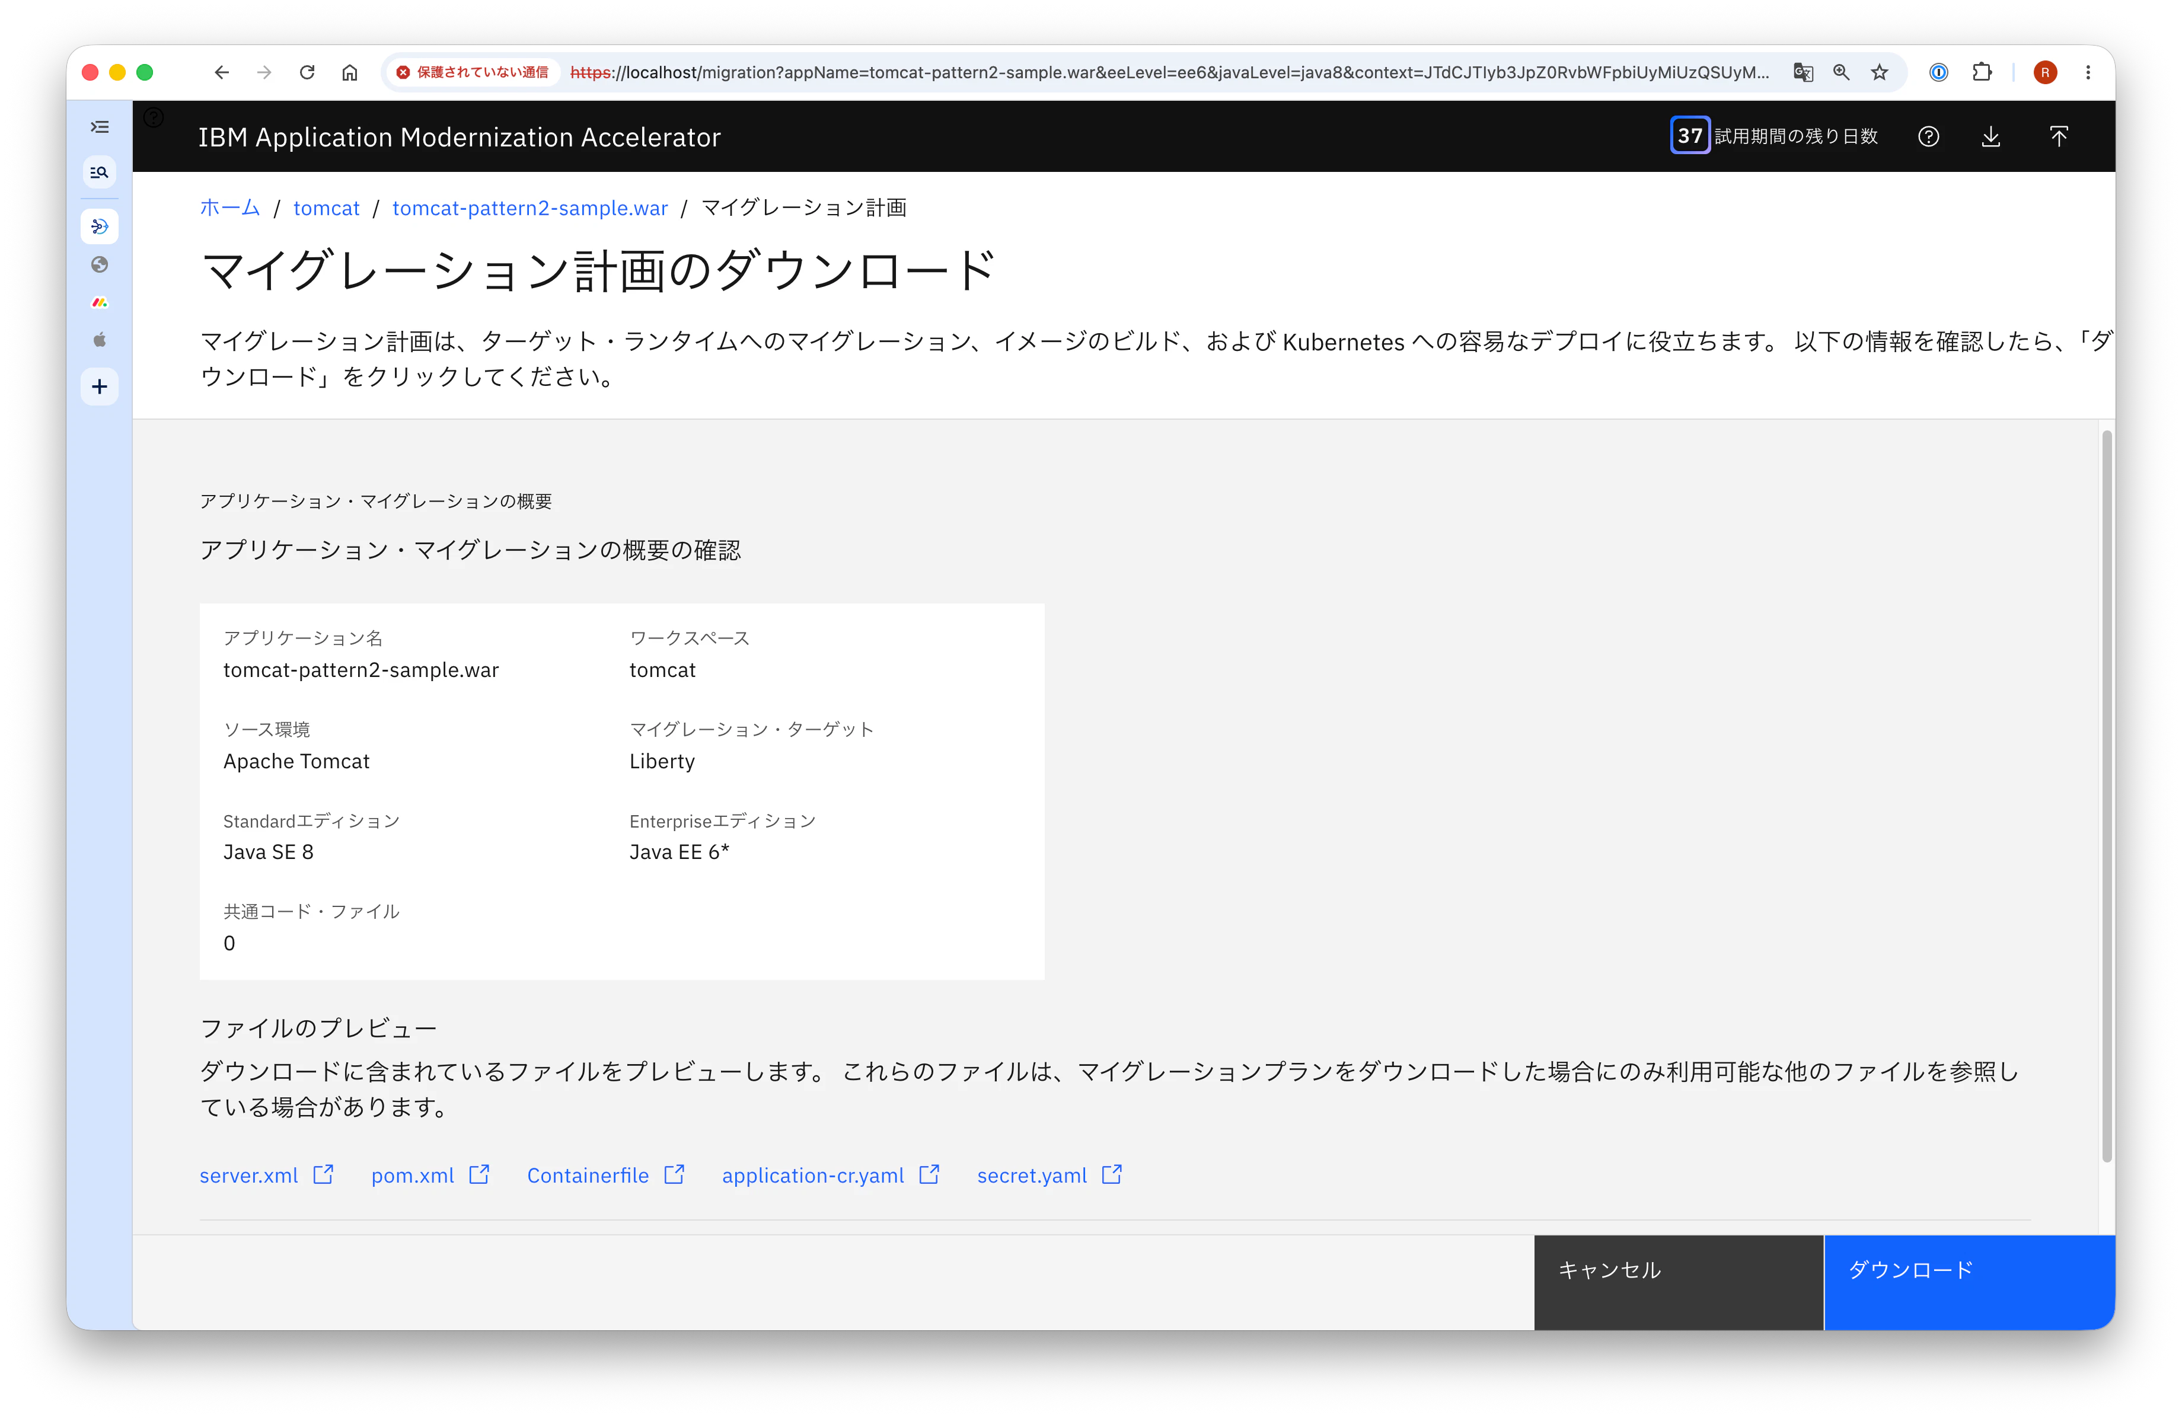Click the 37 trial days remaining badge
Screen dimensions: 2182x1418
pyautogui.click(x=1690, y=136)
